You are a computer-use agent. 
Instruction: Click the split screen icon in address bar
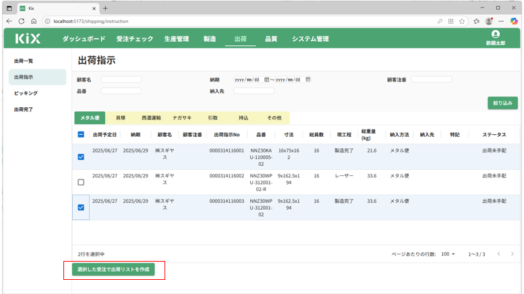pos(450,21)
